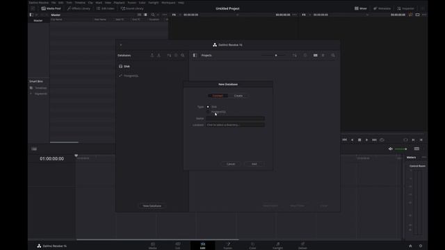The width and height of the screenshot is (445, 250).
Task: Click media pool search icon
Action: (153, 15)
